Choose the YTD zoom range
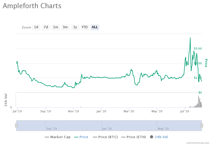This screenshot has width=212, height=145. click(x=85, y=27)
